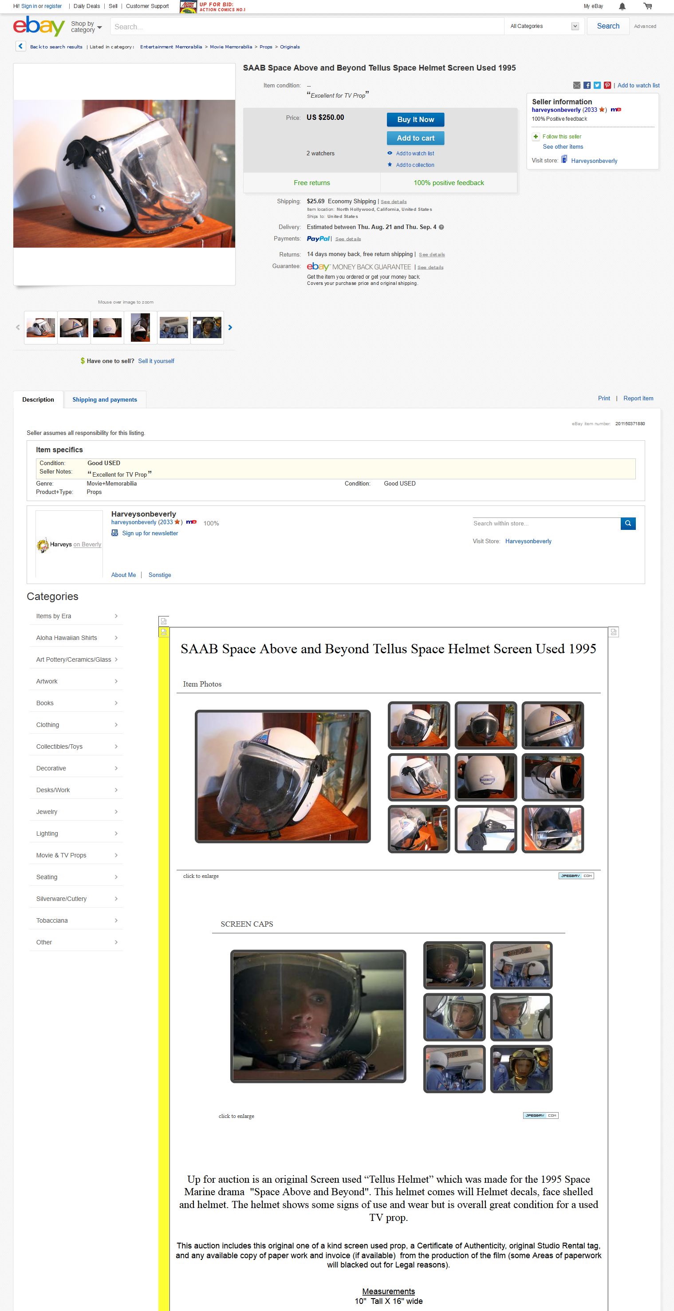Image resolution: width=674 pixels, height=1311 pixels.
Task: Click the newsletter signup icon
Action: (115, 533)
